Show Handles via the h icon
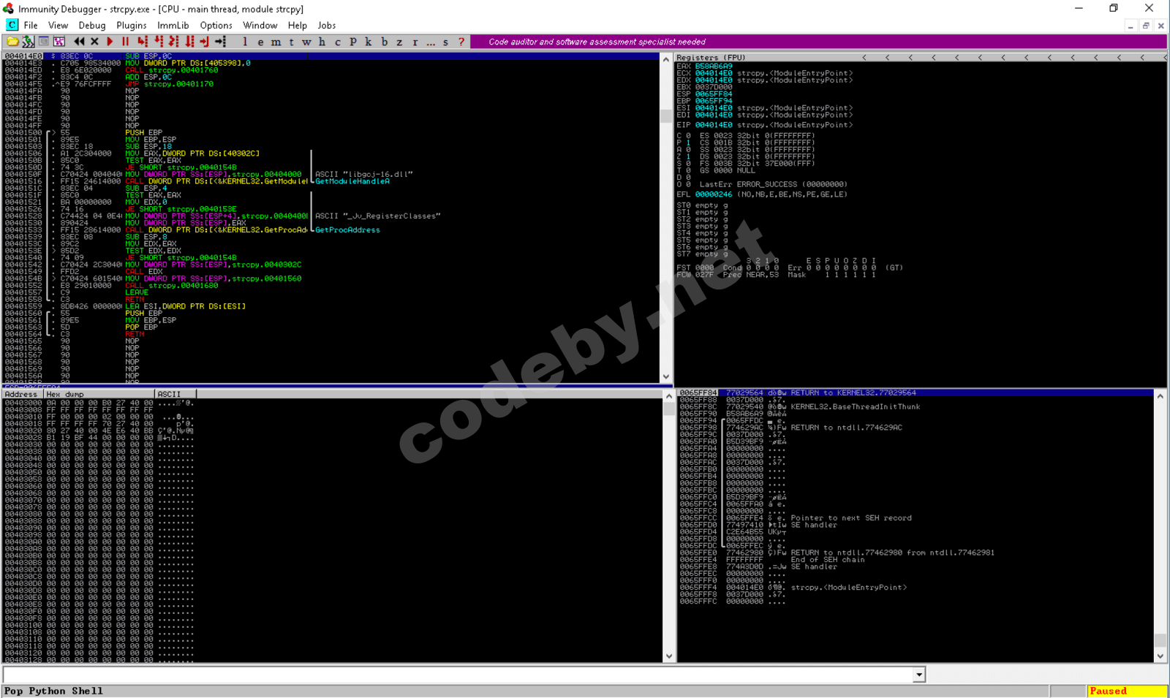1170x698 pixels. (322, 42)
